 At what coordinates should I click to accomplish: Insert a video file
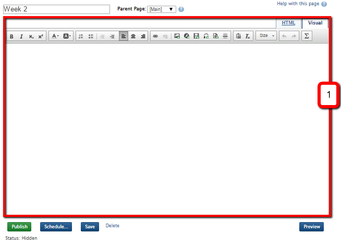click(197, 36)
